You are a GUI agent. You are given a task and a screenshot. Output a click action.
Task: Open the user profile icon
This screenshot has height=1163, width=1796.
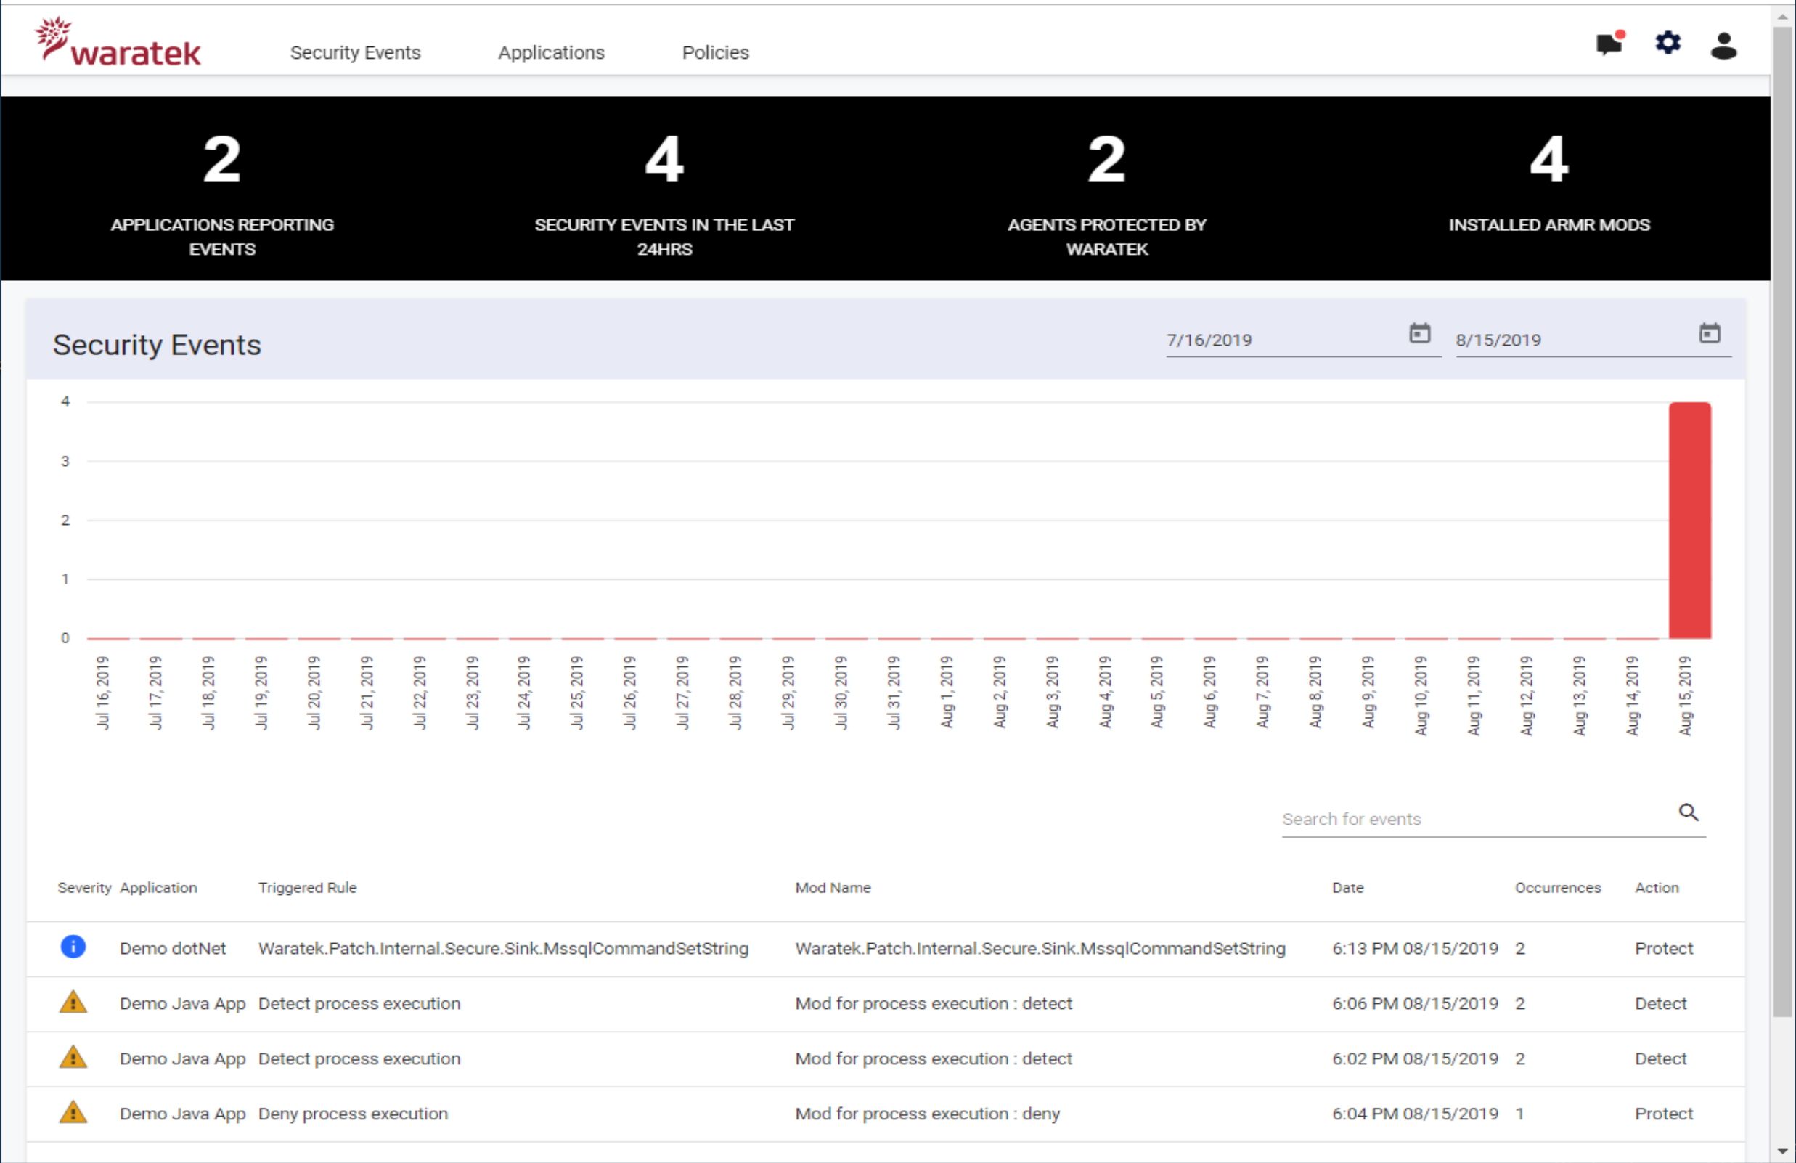pyautogui.click(x=1723, y=45)
